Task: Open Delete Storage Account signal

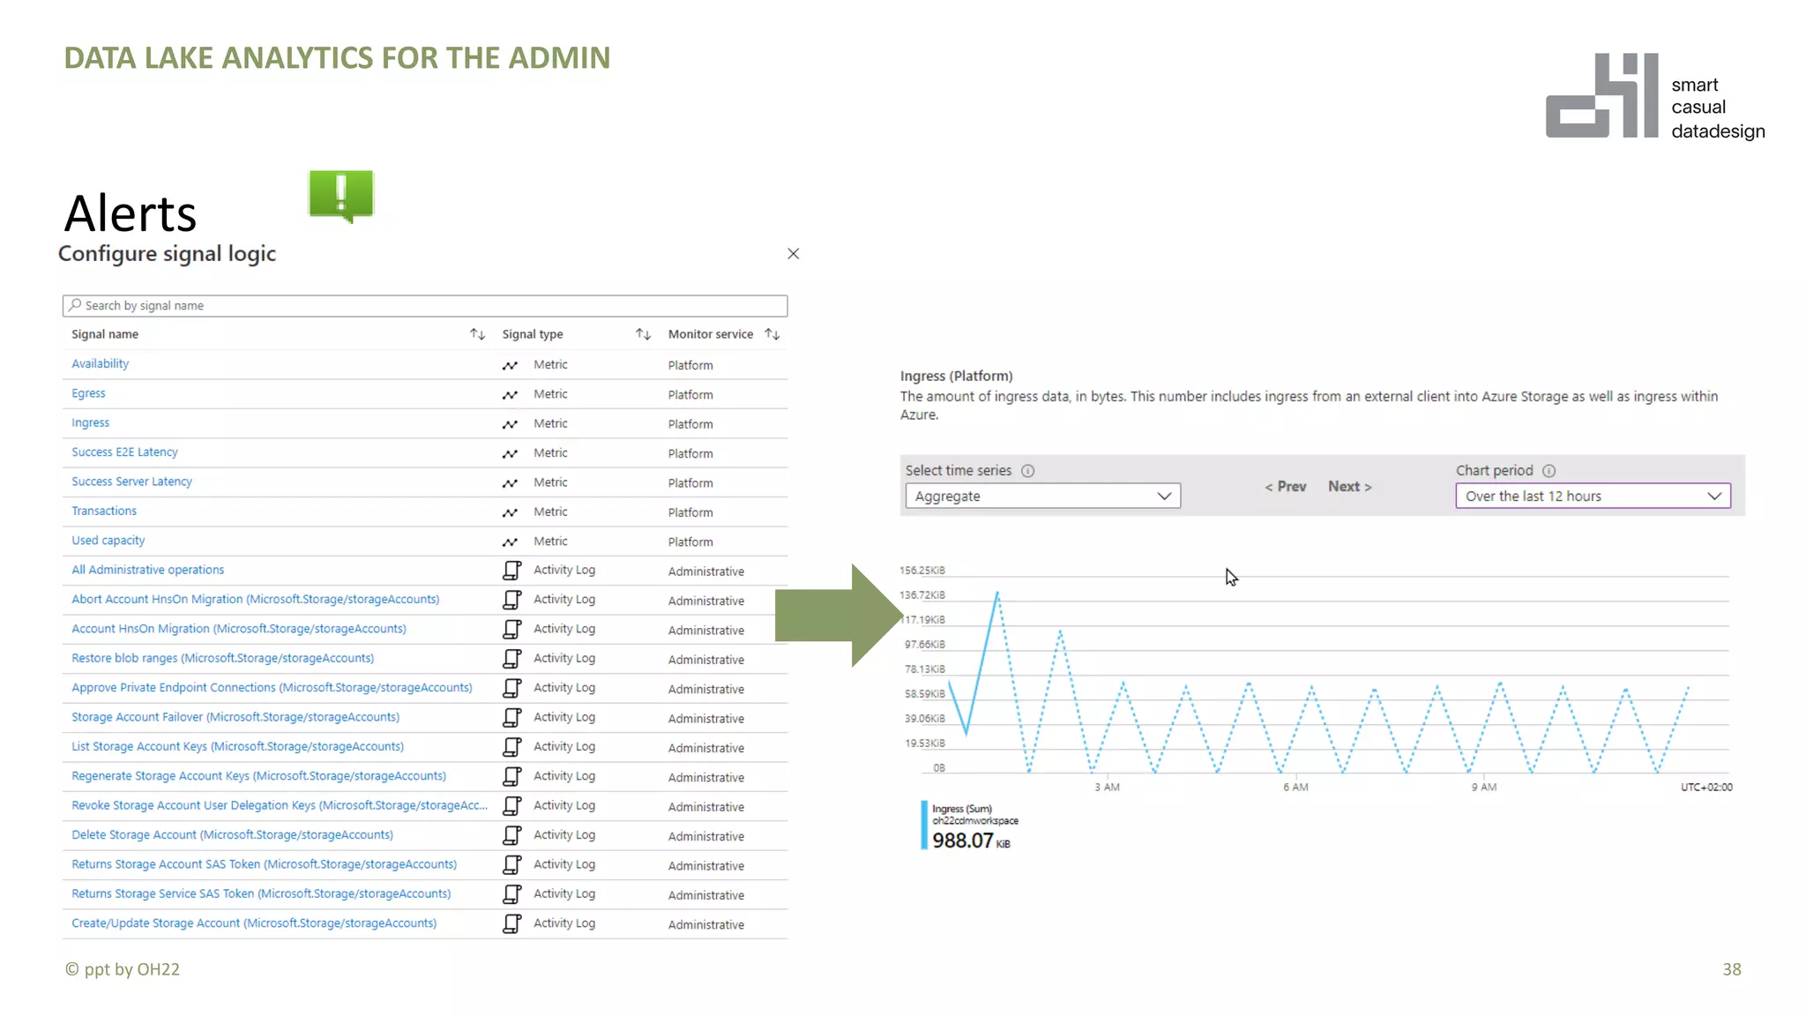Action: pos(232,834)
